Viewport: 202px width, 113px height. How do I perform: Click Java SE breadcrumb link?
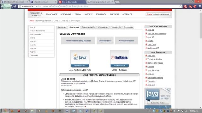click(64, 21)
